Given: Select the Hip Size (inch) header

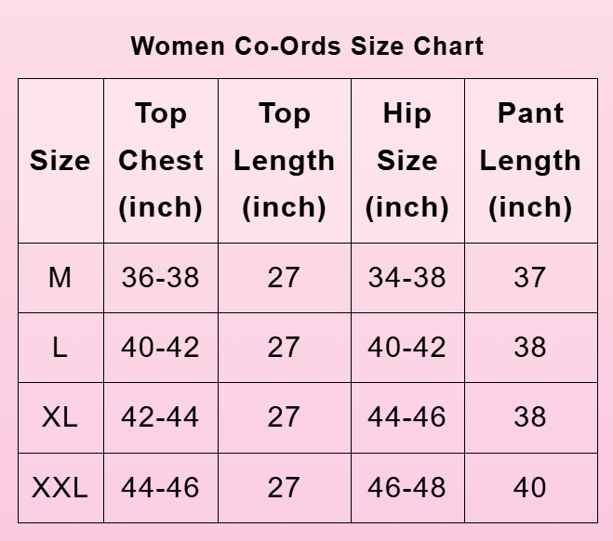Looking at the screenshot, I should [x=406, y=161].
